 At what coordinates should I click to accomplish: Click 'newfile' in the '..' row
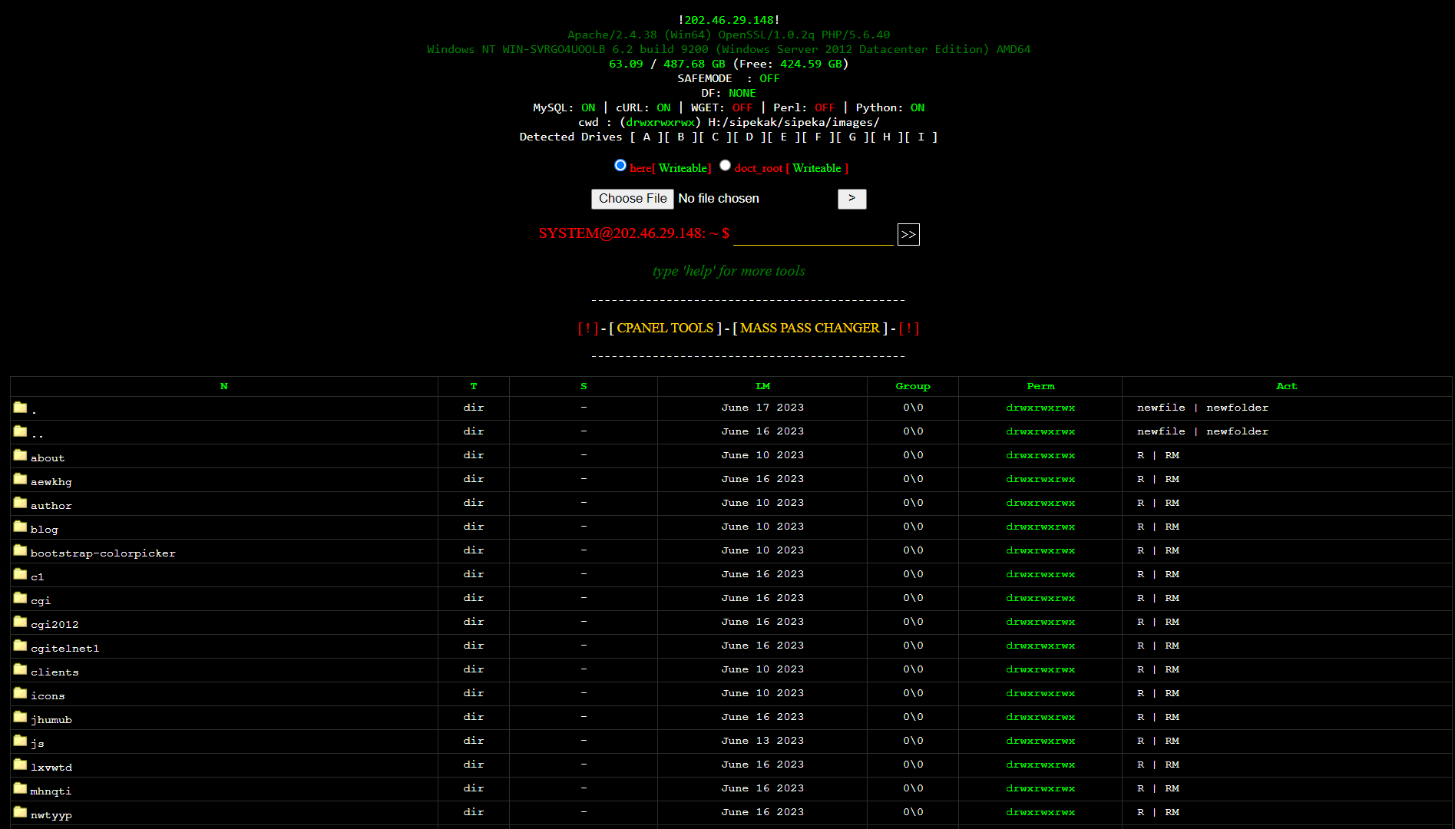[1161, 431]
